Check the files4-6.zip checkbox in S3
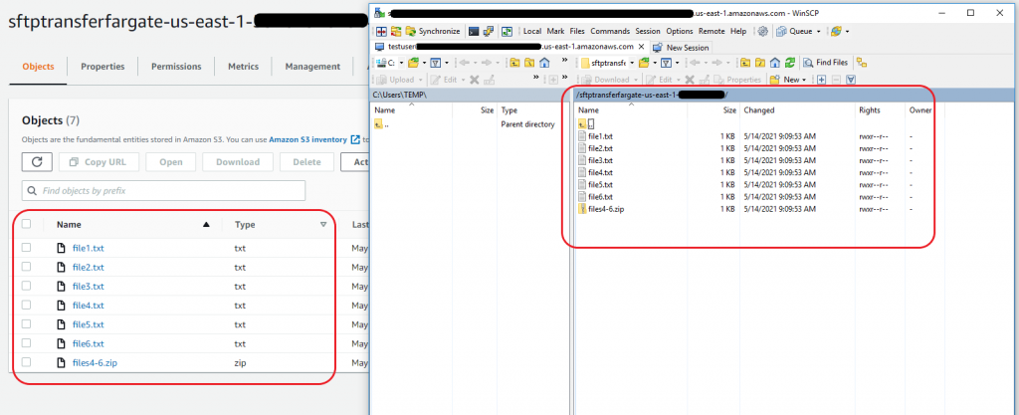The width and height of the screenshot is (1019, 415). click(26, 362)
